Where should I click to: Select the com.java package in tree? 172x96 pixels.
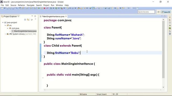14,28
